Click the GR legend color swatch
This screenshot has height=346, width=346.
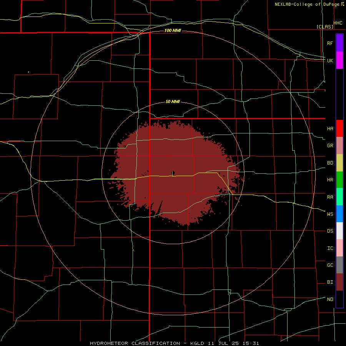[339, 146]
